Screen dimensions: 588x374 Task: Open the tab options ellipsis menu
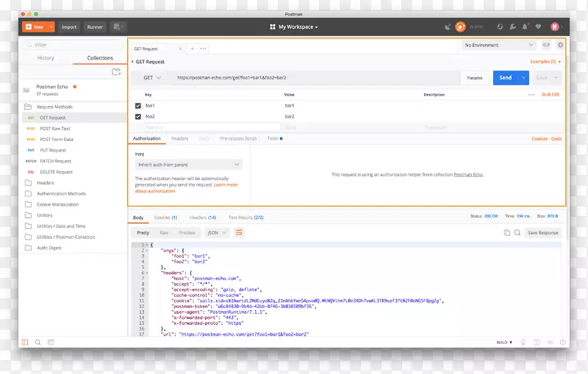[204, 48]
